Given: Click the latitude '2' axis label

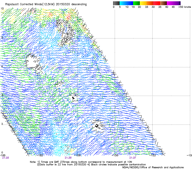Looking at the screenshot, I should coord(2,124).
